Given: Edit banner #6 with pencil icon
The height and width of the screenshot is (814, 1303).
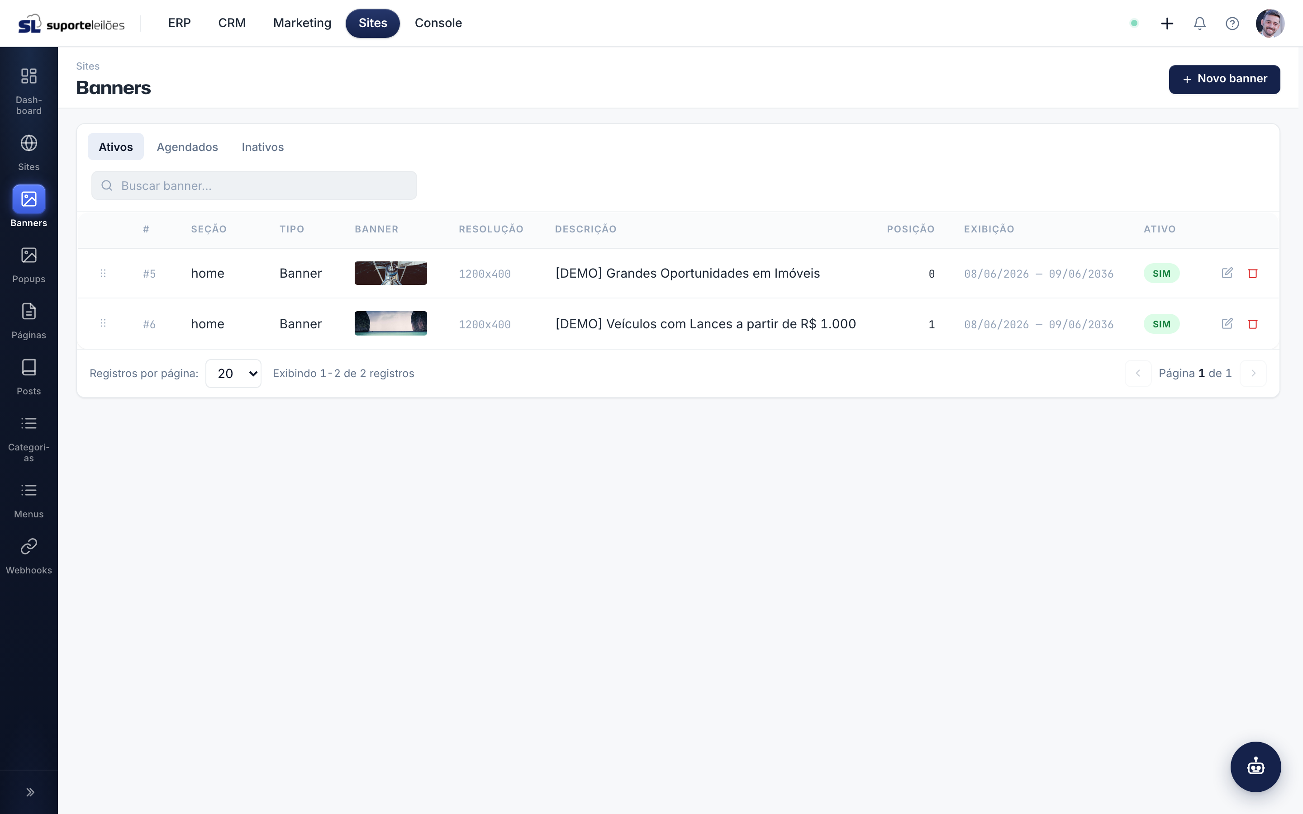Looking at the screenshot, I should 1227,323.
